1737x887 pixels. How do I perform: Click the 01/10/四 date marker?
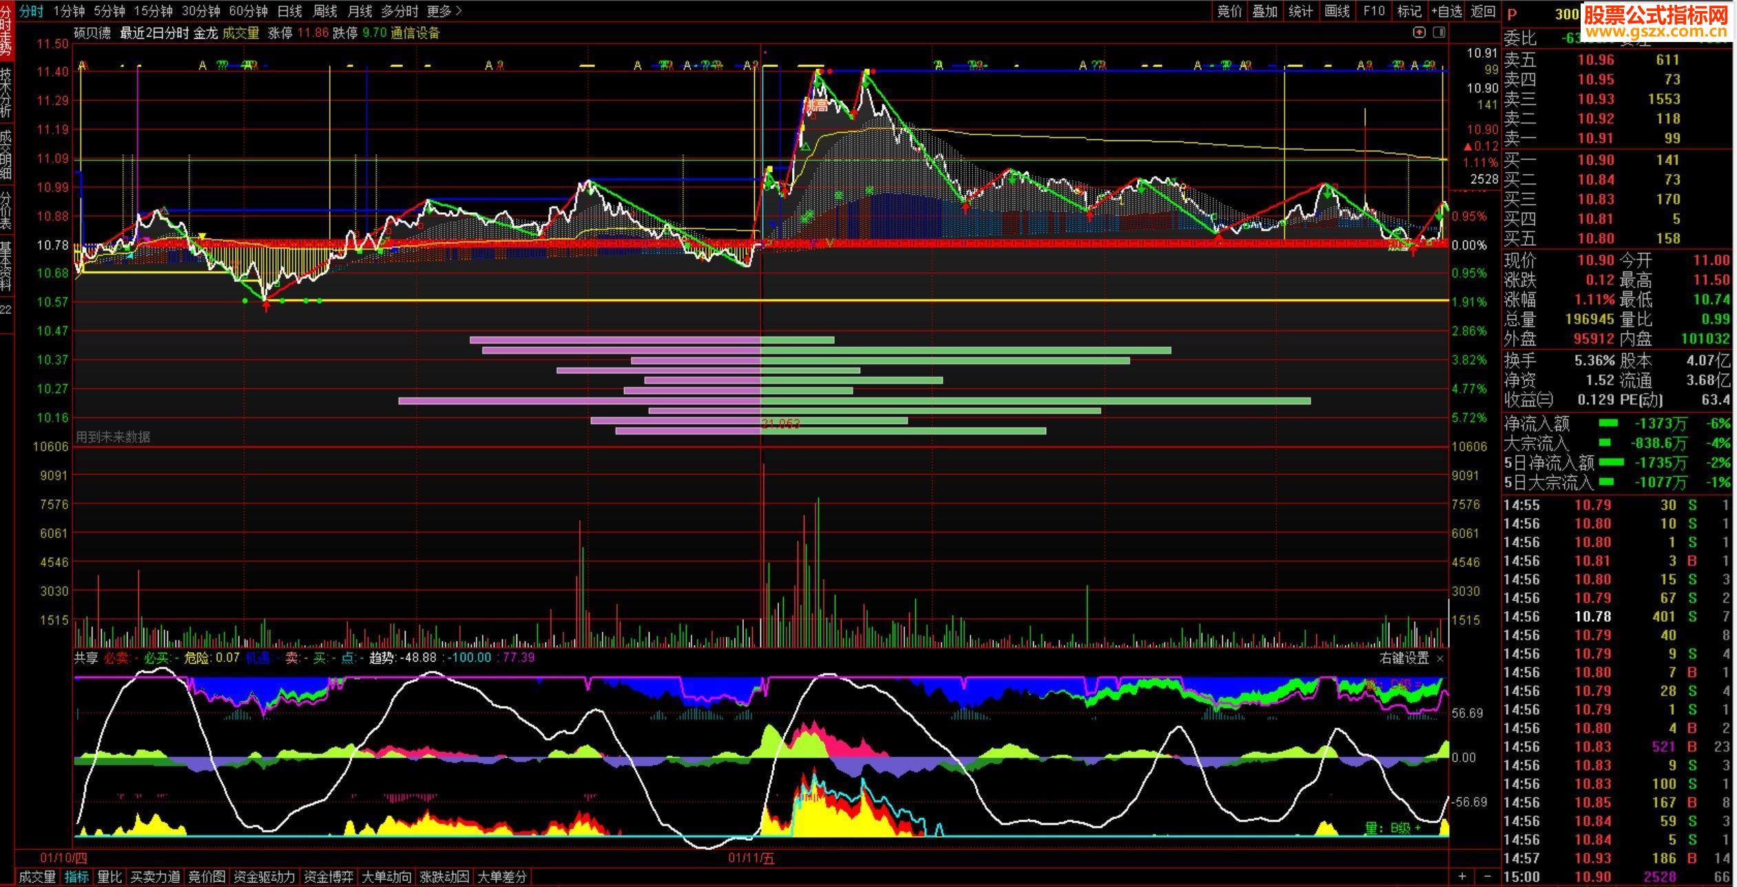(x=64, y=857)
